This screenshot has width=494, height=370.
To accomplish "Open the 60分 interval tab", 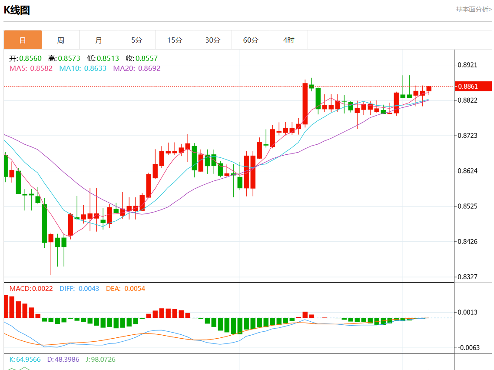I will click(x=251, y=40).
